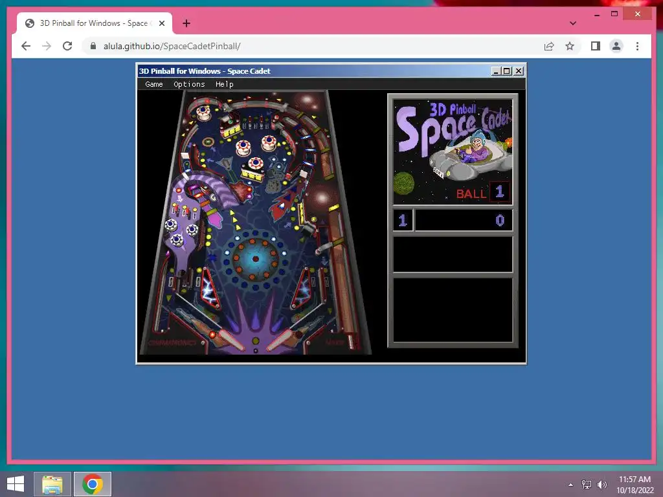Open Chrome three-dot menu
The image size is (663, 497).
pos(637,46)
